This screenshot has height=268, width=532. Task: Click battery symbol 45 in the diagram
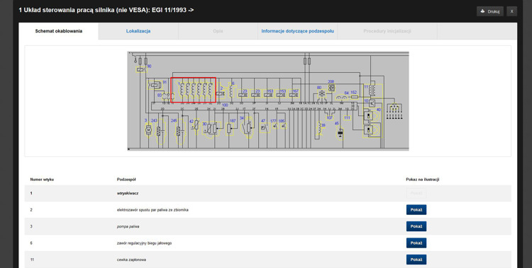pyautogui.click(x=340, y=133)
